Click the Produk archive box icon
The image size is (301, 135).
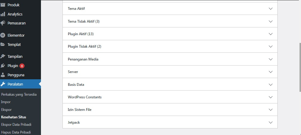[x=3, y=5]
